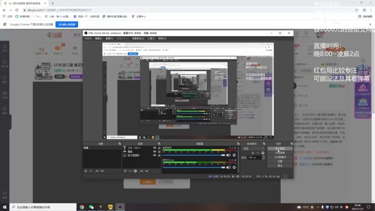Bookmark this page with the star icon
375x211 pixels.
coord(357,10)
